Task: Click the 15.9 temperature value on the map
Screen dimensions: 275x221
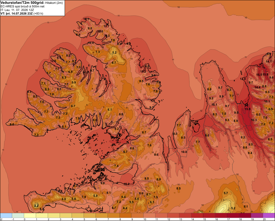Action: (x=265, y=74)
